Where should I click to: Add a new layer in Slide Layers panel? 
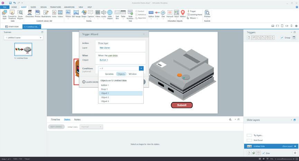click(249, 153)
